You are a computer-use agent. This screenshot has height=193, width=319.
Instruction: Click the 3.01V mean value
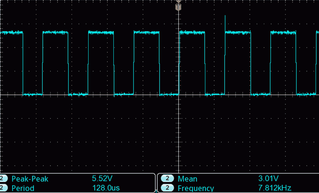(x=268, y=178)
